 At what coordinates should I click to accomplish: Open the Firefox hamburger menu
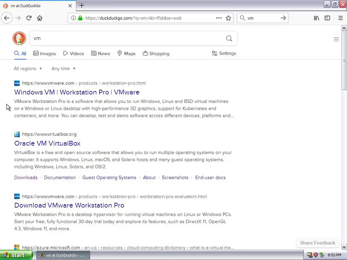[341, 18]
